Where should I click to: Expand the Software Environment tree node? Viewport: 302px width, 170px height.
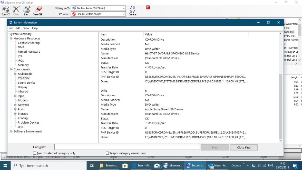click(11, 131)
